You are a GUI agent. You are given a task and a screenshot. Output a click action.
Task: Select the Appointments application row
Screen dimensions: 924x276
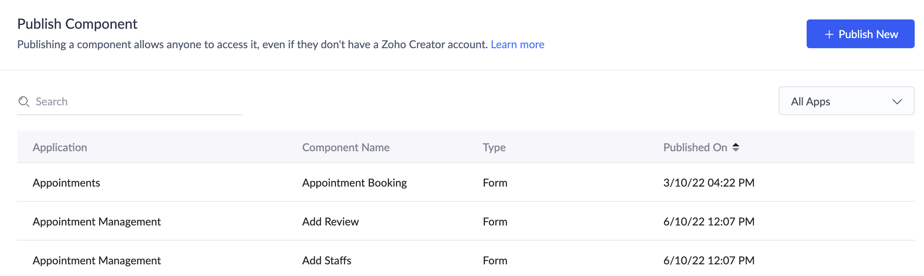pos(66,183)
